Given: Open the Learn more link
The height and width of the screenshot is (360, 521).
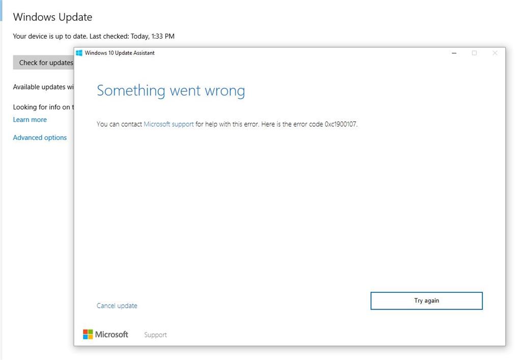Looking at the screenshot, I should click(30, 119).
